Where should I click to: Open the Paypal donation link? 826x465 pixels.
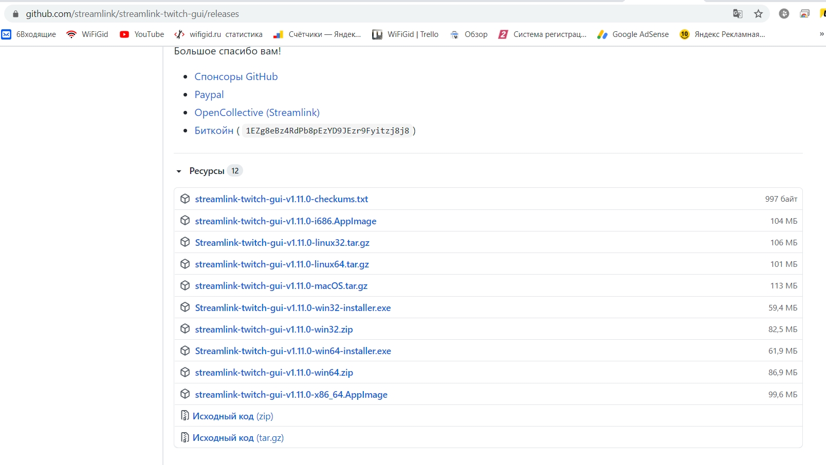pyautogui.click(x=209, y=94)
